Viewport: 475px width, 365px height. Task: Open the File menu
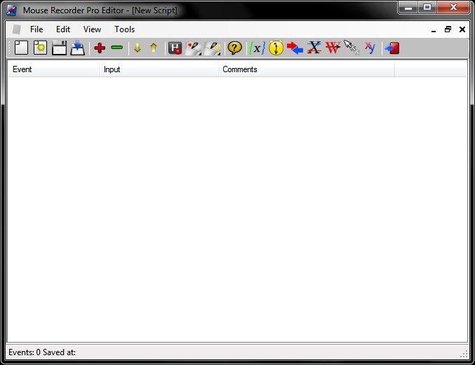(36, 29)
